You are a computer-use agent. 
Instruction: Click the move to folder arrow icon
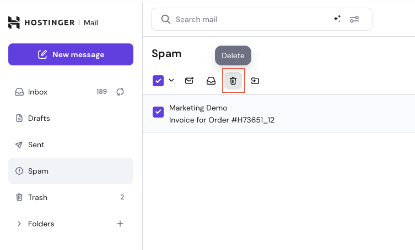[x=255, y=81]
